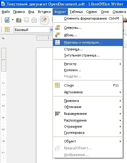
Task: Expand the Расположение submenu
Action: click(x=88, y=120)
